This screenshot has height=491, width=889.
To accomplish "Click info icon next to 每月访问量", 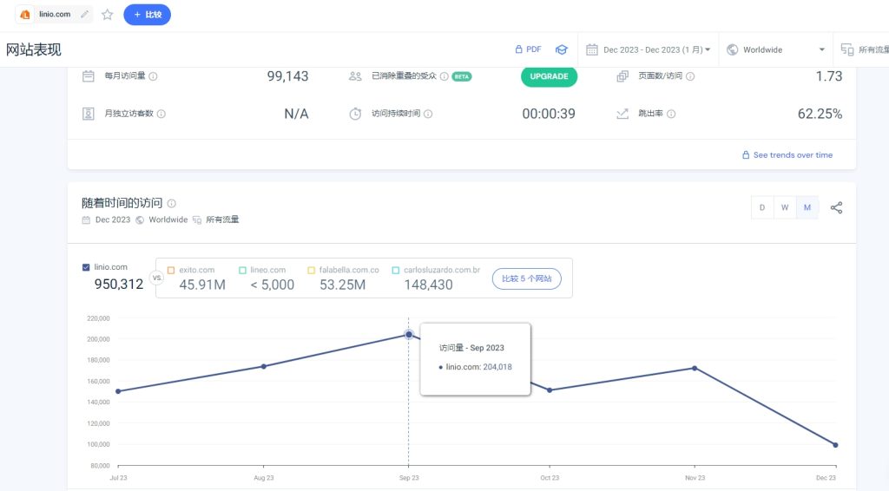I will click(x=153, y=75).
